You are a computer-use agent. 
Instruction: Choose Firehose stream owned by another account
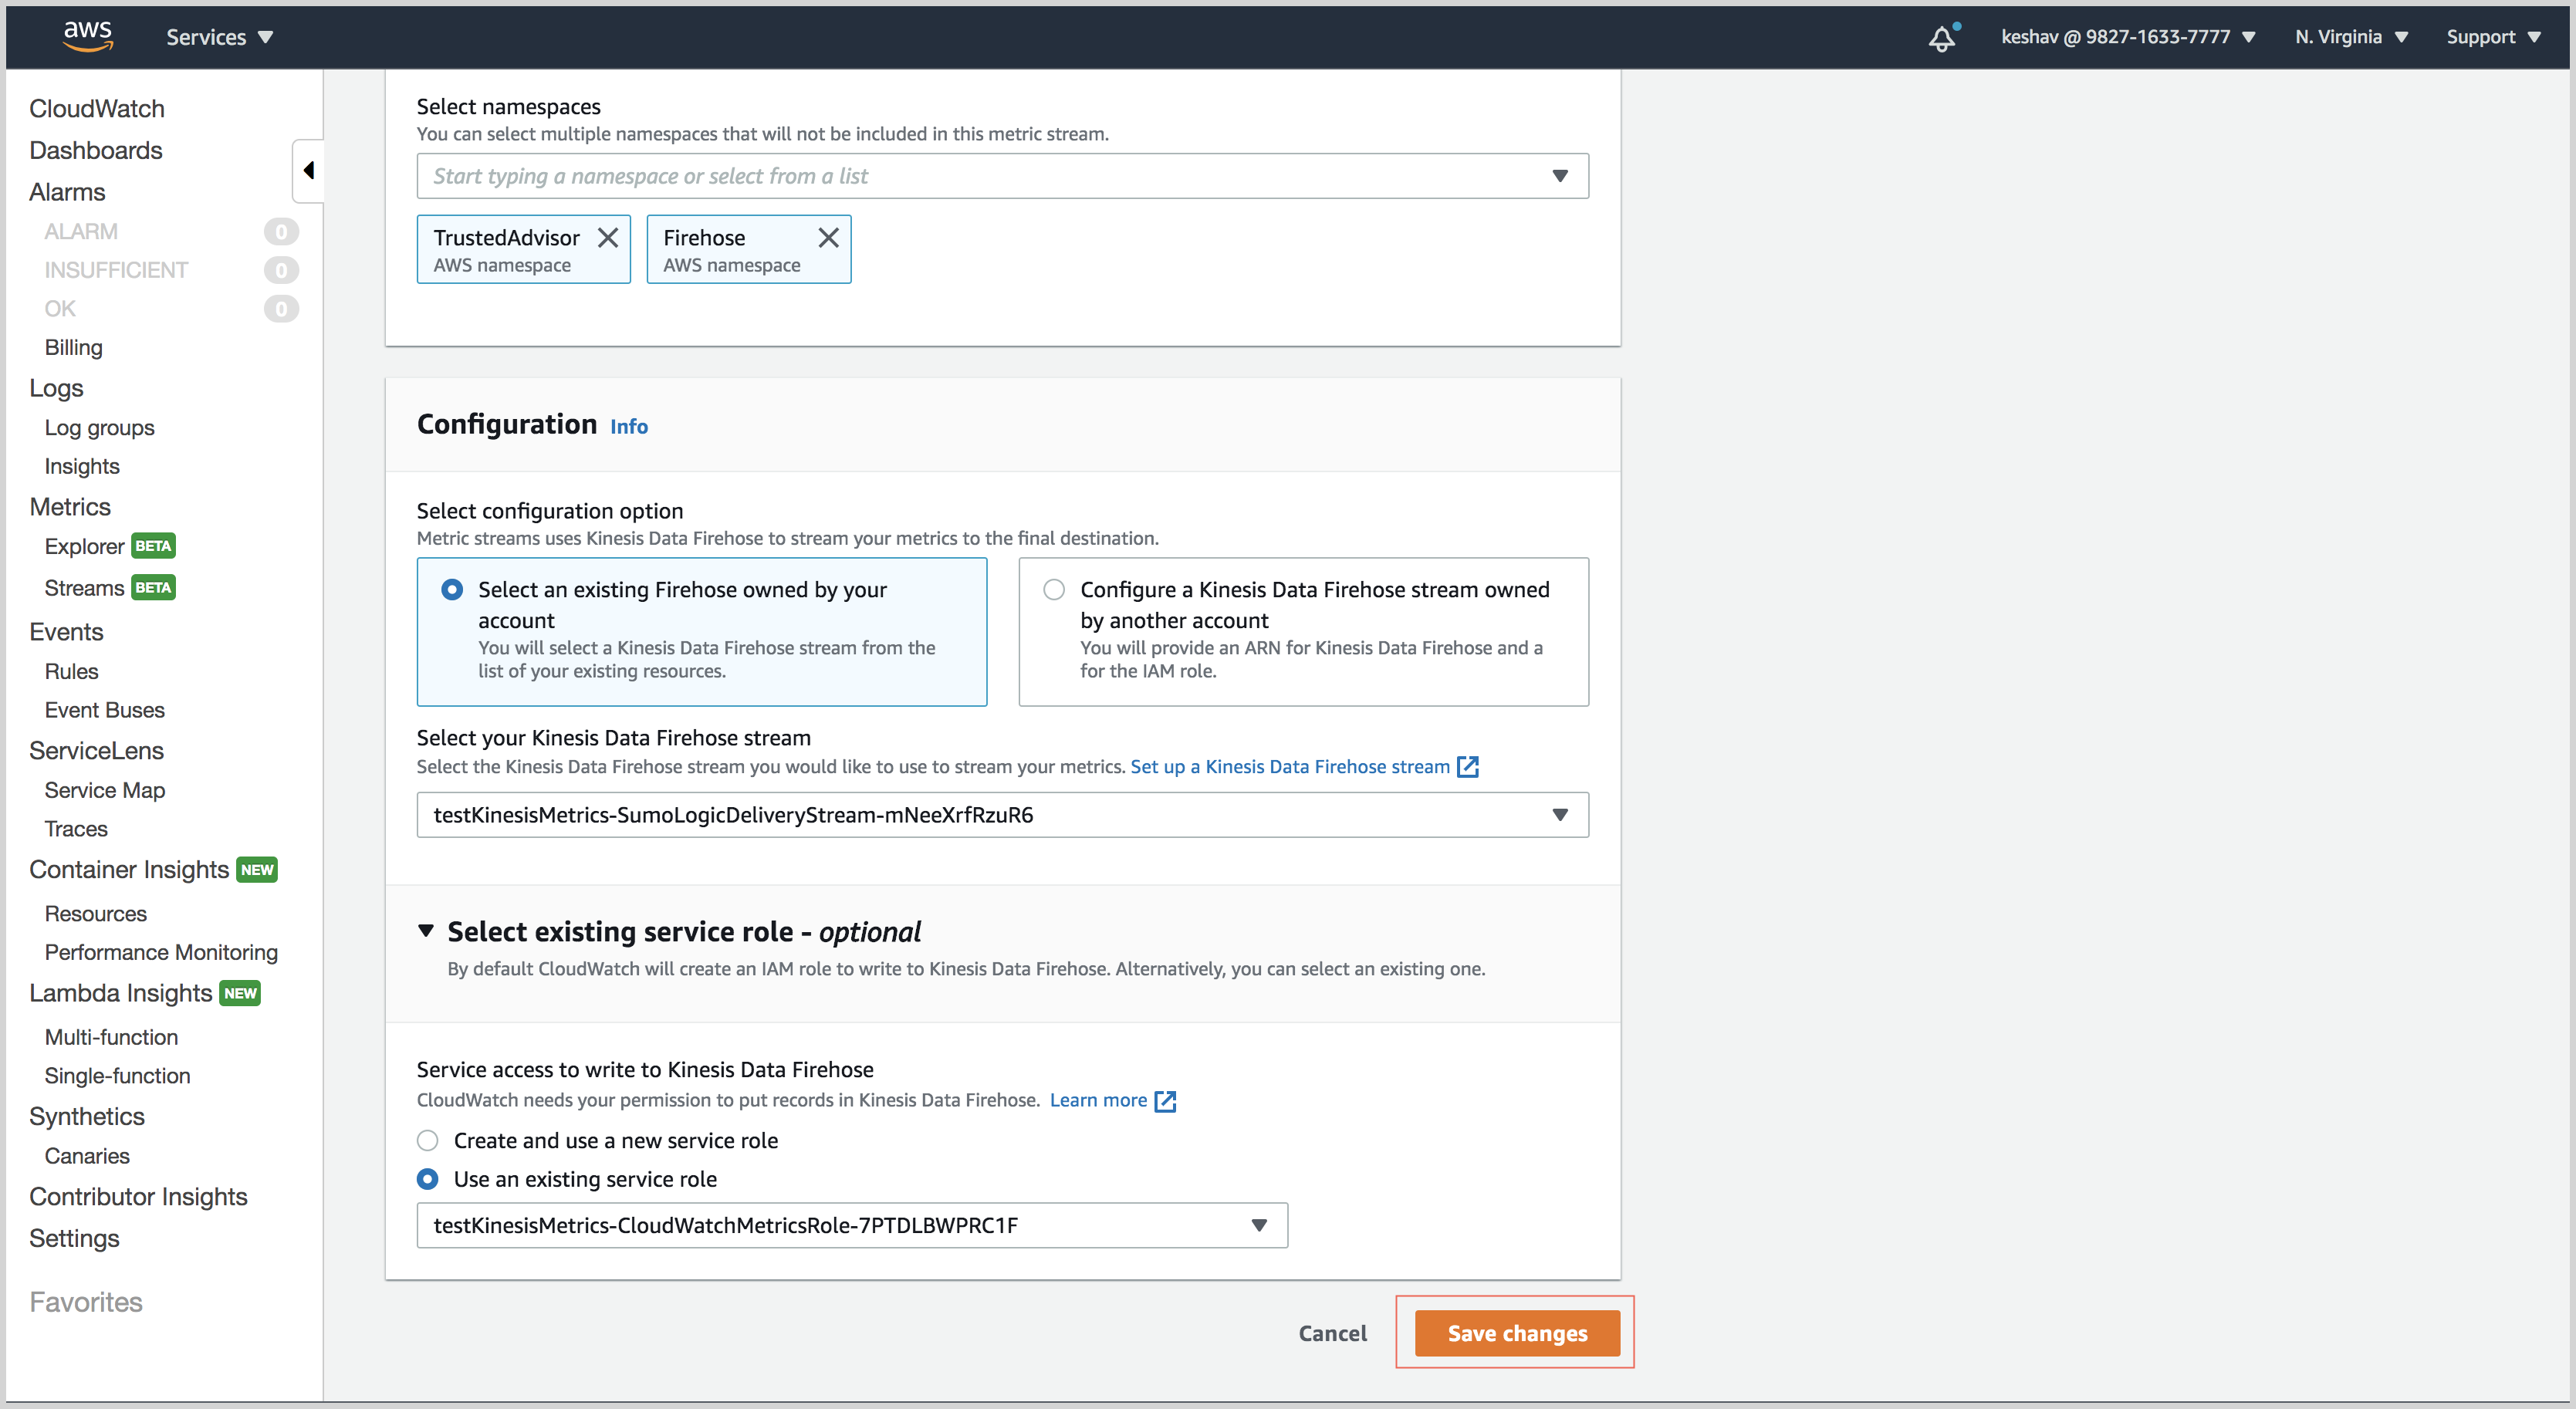(x=1054, y=590)
